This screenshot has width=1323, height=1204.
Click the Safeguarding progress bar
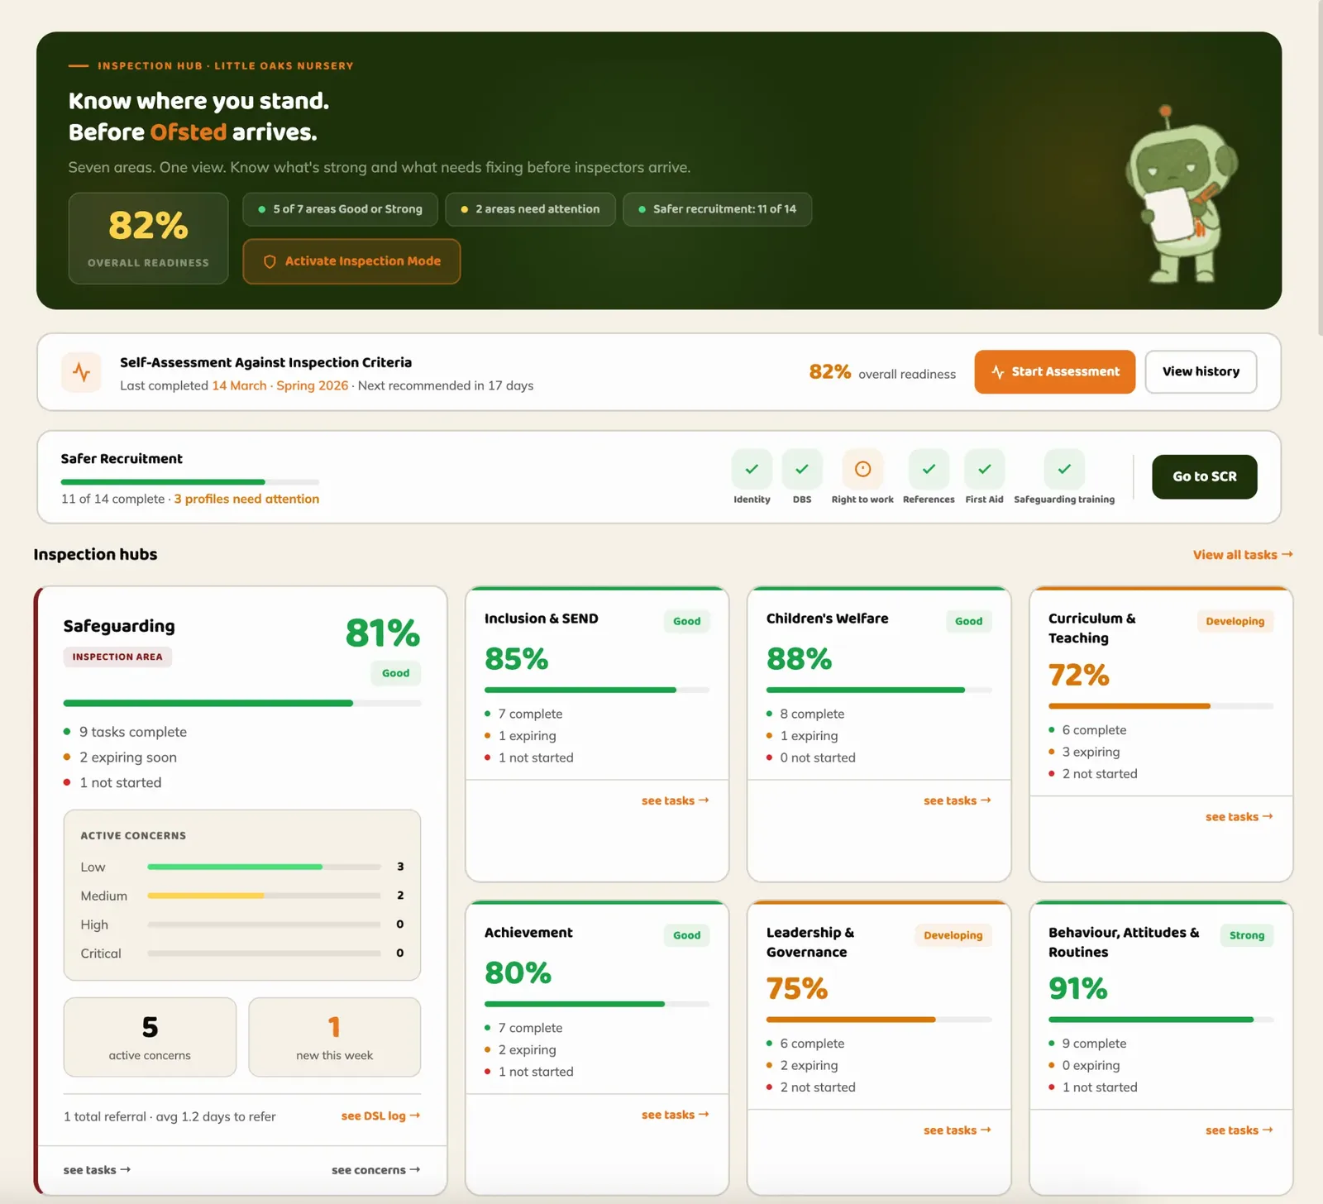242,703
